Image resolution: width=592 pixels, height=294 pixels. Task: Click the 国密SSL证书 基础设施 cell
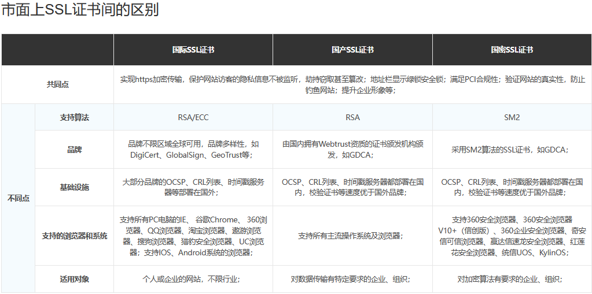(512, 187)
